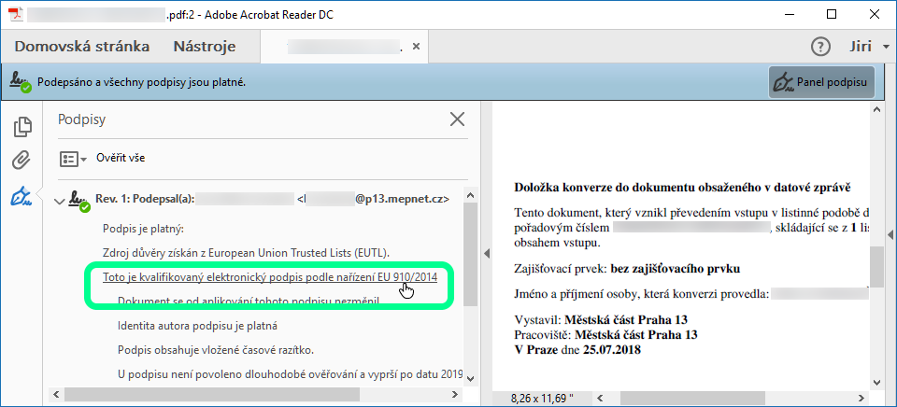The image size is (897, 407).
Task: Switch to Nástroje tab
Action: click(x=205, y=47)
